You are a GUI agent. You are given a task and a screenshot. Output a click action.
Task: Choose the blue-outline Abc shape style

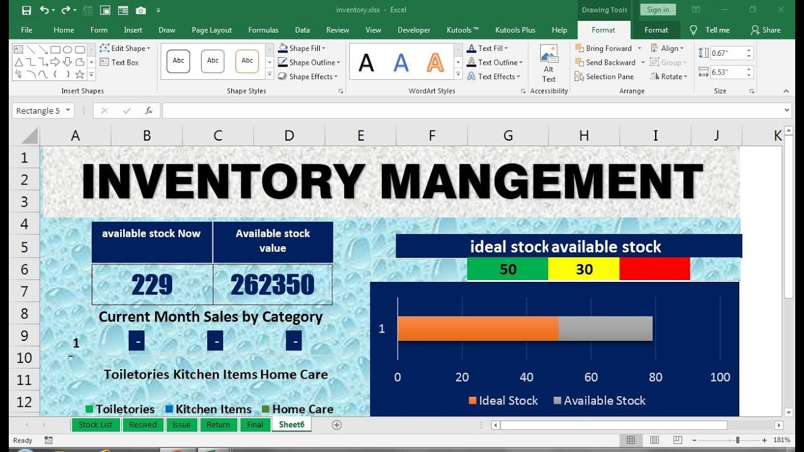(213, 61)
